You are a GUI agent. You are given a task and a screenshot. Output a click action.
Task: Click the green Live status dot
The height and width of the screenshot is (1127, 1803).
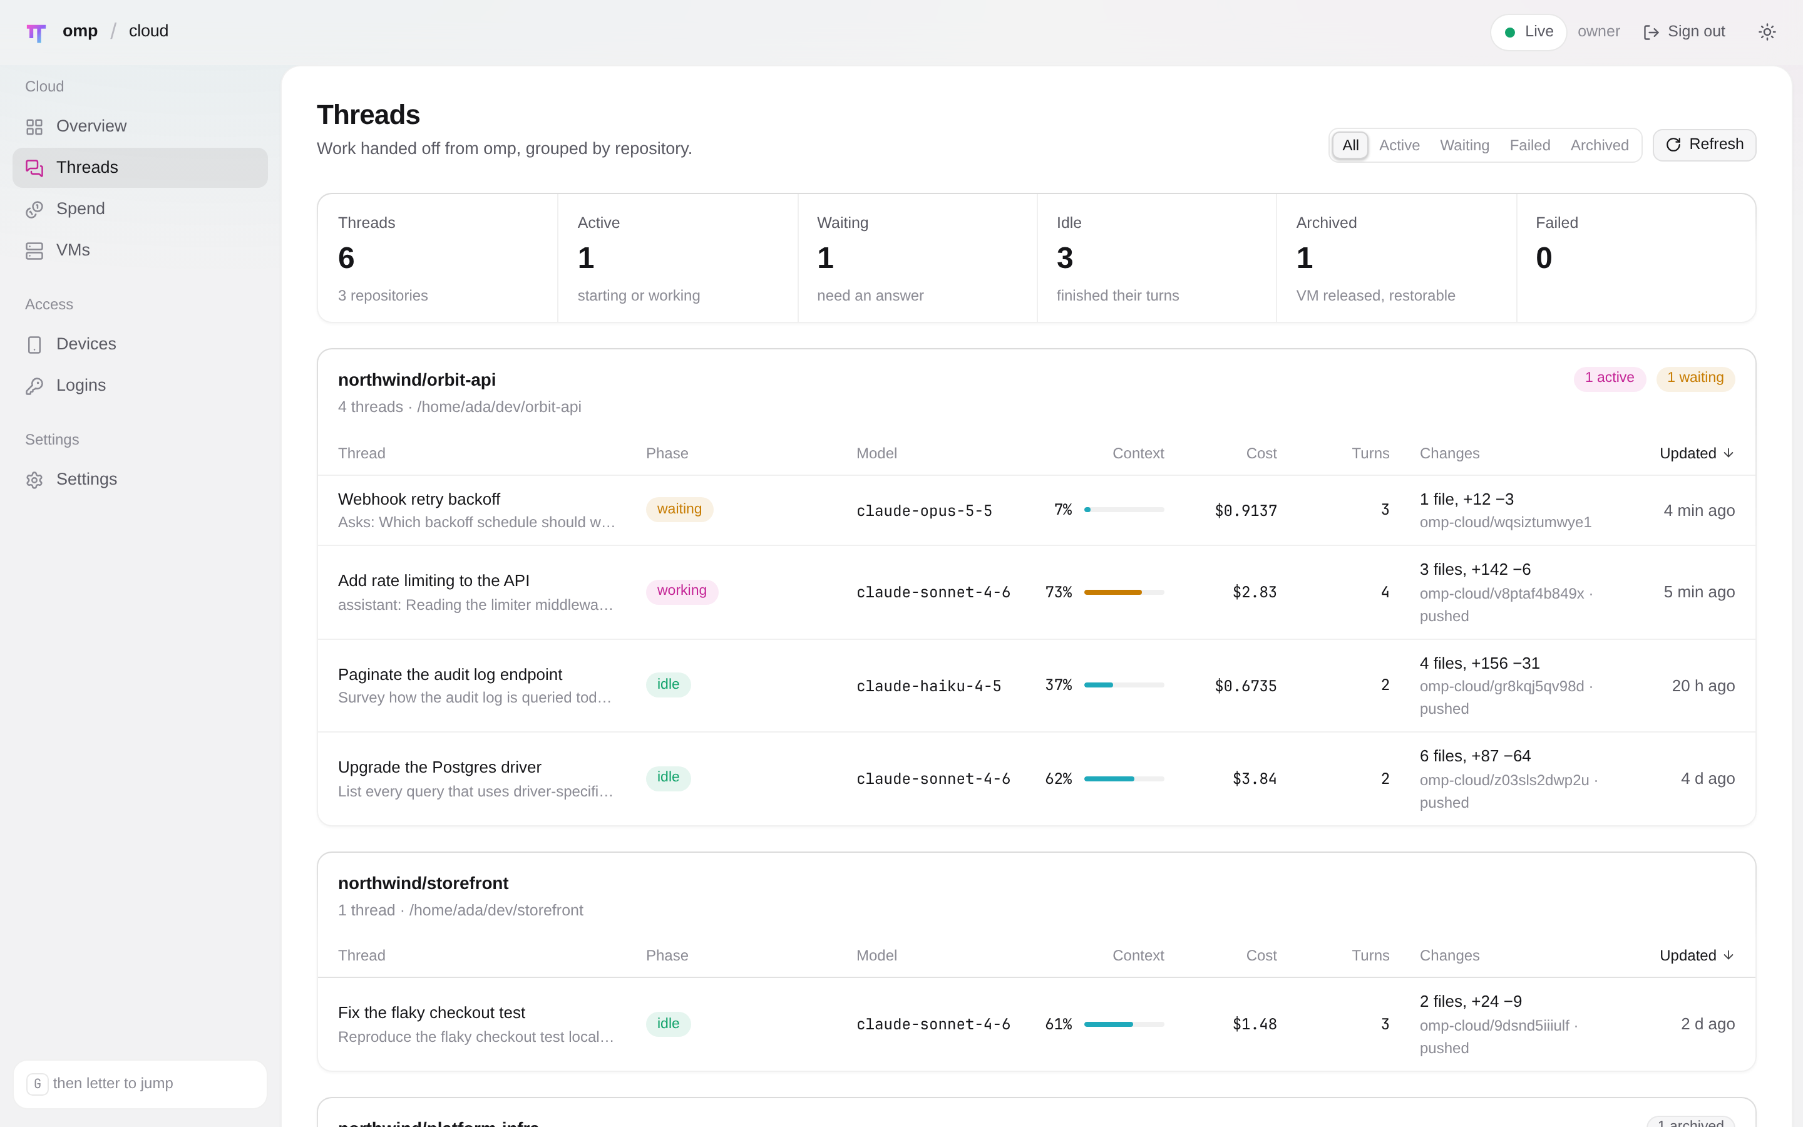click(1509, 32)
